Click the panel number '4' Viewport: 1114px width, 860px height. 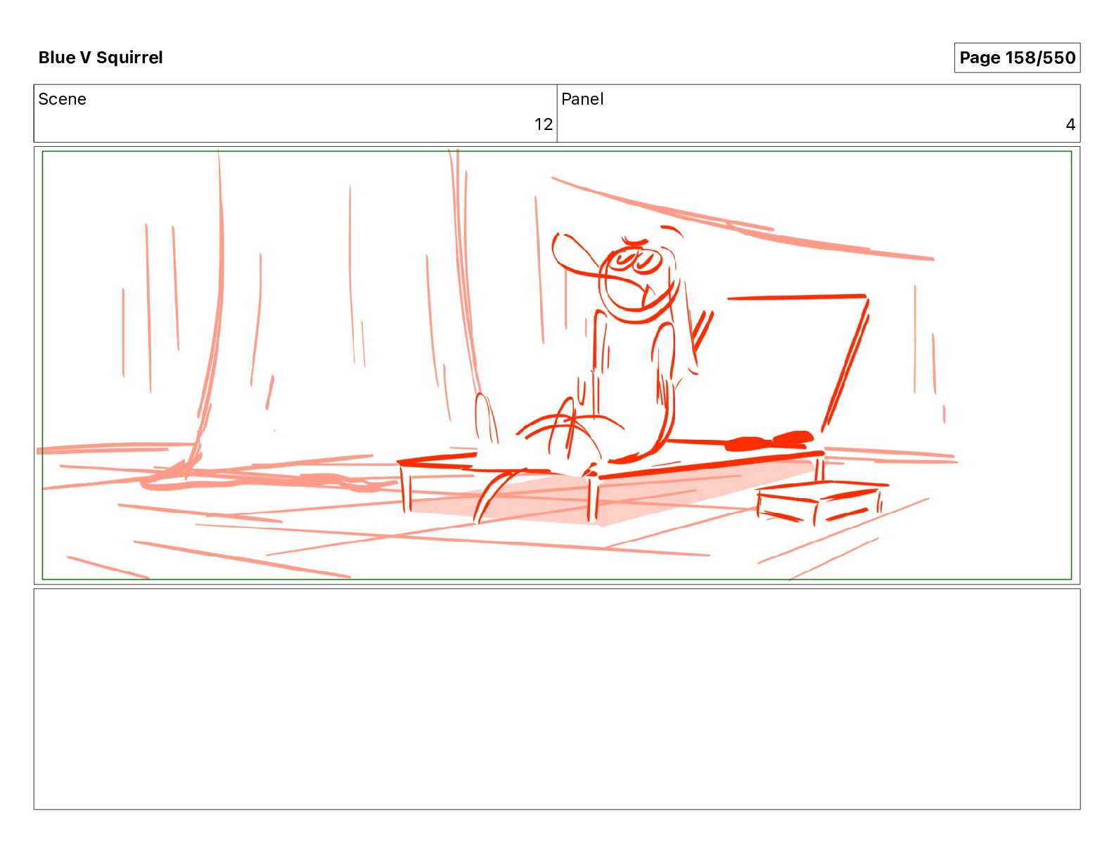(1070, 124)
